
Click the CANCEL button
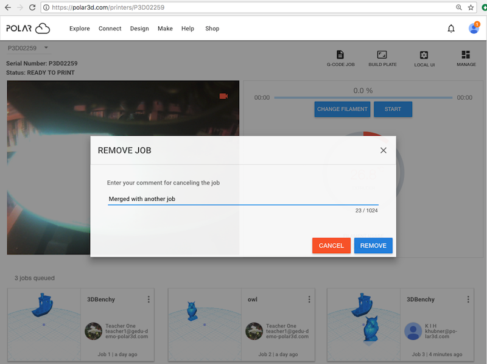pos(331,246)
